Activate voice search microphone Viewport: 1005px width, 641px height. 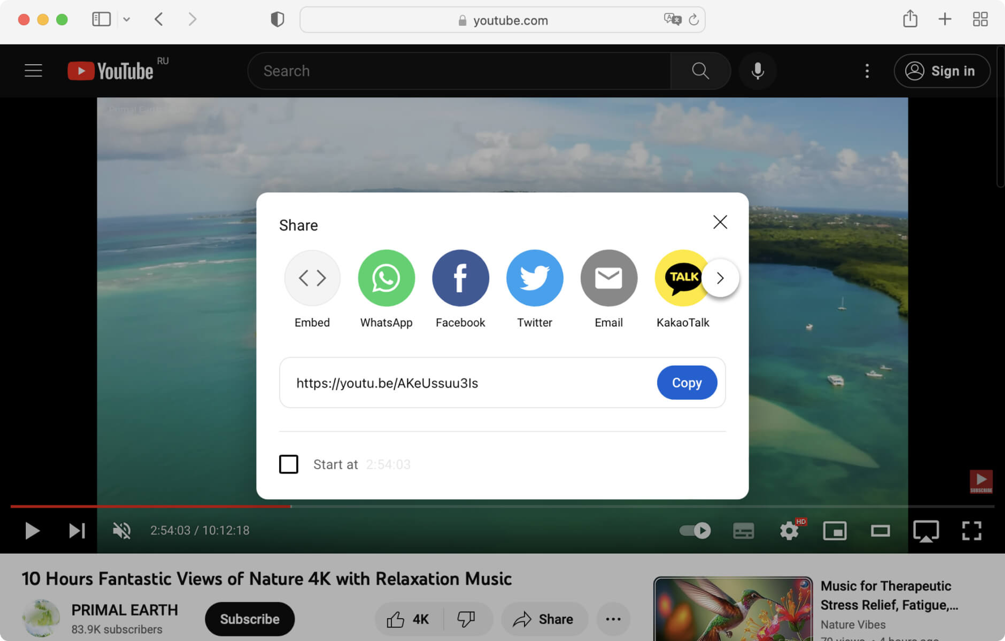757,71
